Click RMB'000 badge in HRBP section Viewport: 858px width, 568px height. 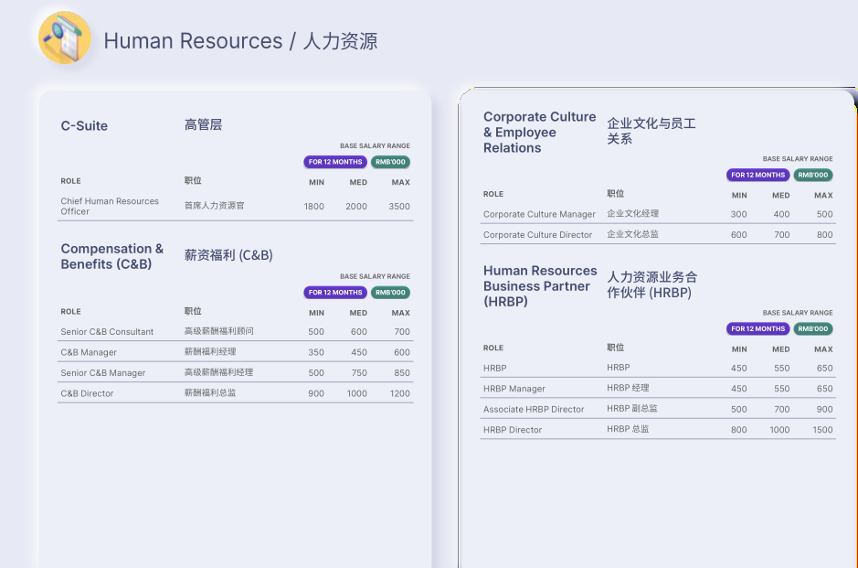pos(813,329)
